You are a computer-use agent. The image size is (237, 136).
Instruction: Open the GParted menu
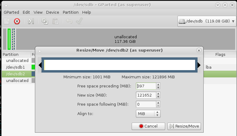tap(11, 12)
